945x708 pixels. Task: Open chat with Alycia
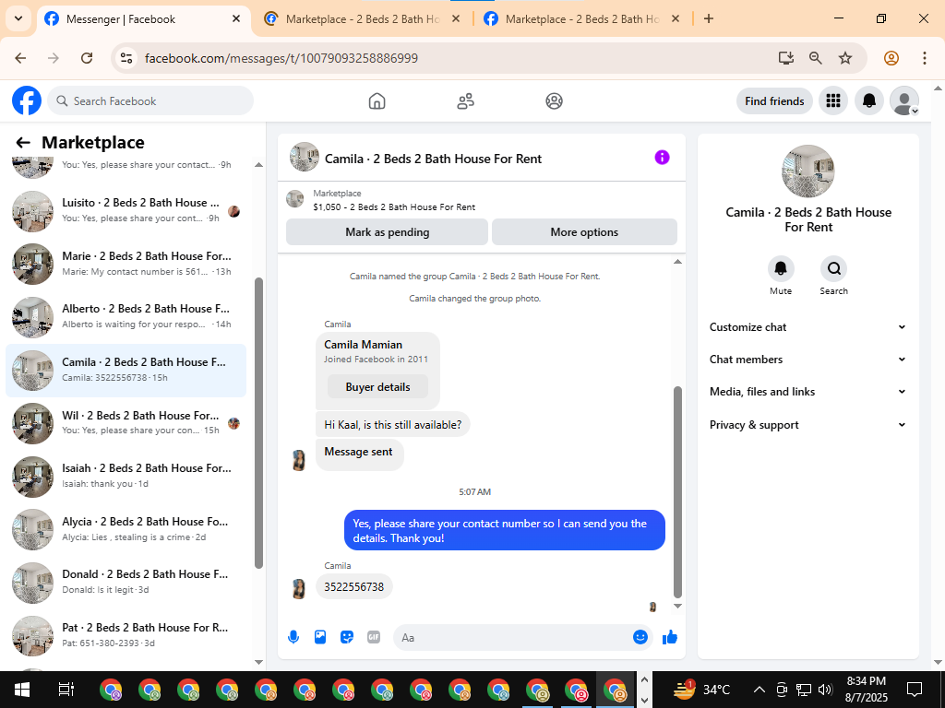click(x=126, y=529)
